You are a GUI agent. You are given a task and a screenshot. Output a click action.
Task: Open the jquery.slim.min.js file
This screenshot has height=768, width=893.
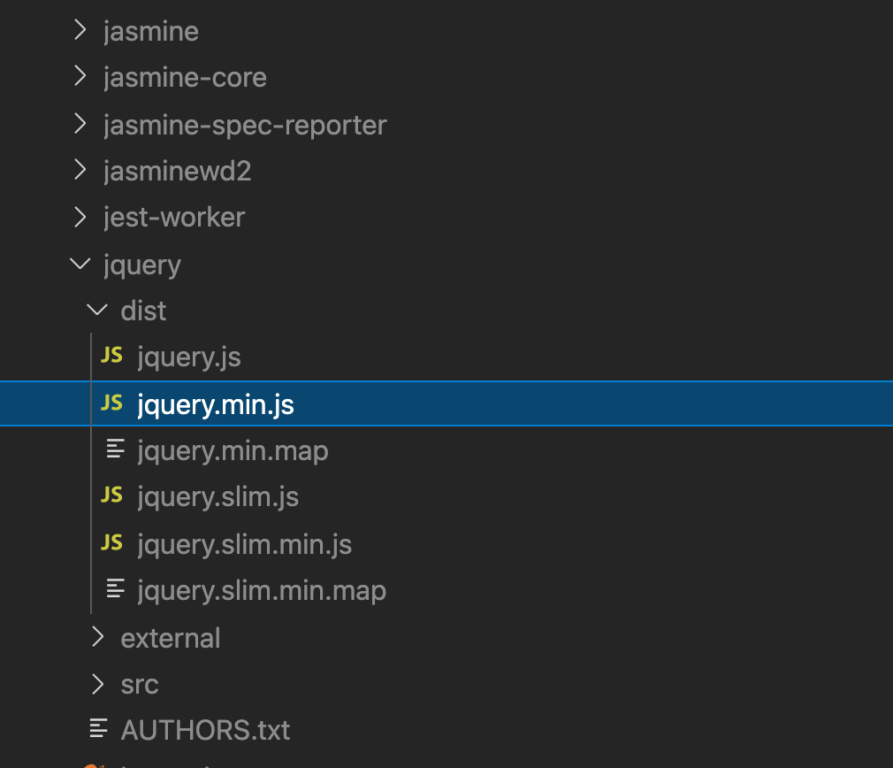[x=245, y=544]
